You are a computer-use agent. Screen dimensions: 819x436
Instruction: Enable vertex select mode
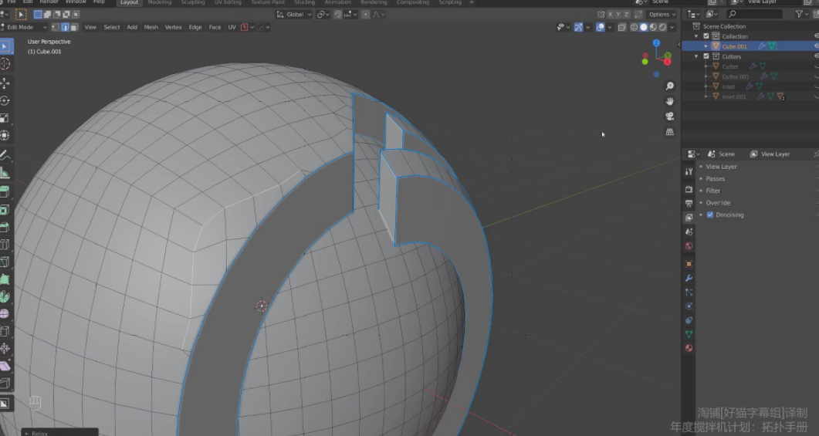(56, 27)
